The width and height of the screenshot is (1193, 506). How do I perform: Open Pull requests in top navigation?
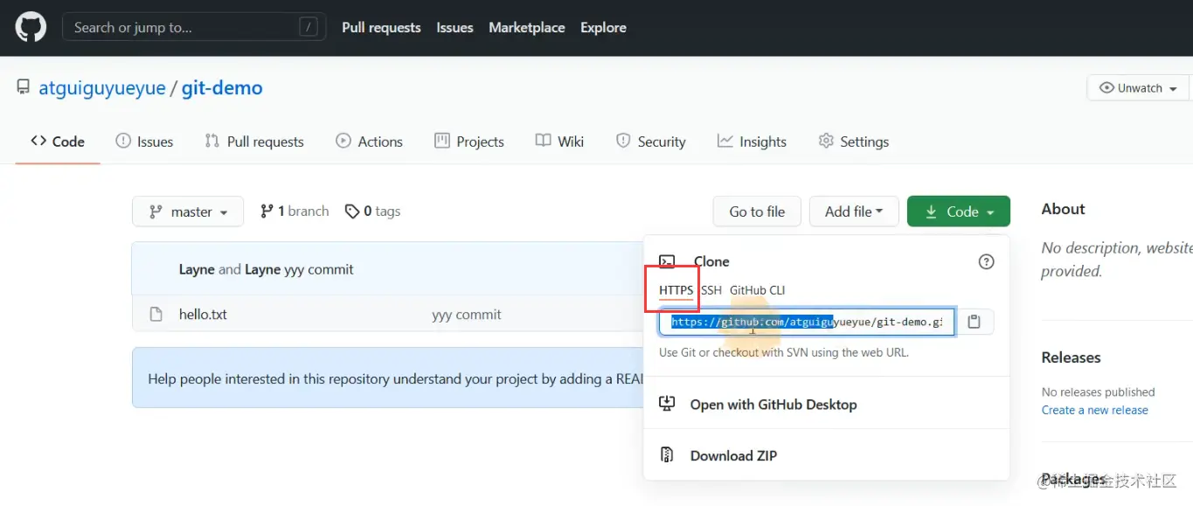pyautogui.click(x=381, y=27)
